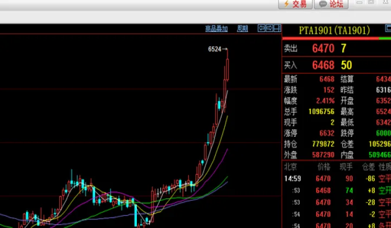Click the -28 position change cell
This screenshot has height=228, width=391.
370,202
